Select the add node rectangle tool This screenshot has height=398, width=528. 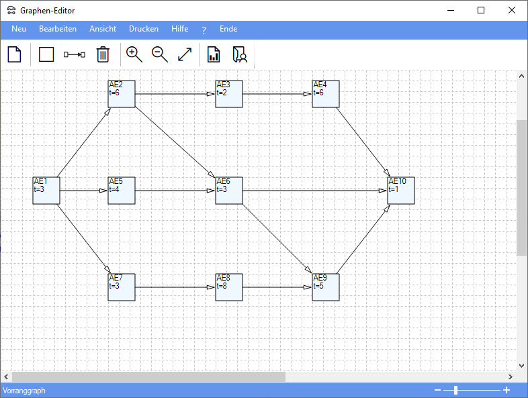tap(46, 54)
